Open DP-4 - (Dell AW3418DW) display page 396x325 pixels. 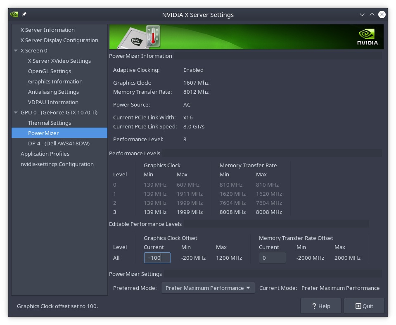pos(59,143)
